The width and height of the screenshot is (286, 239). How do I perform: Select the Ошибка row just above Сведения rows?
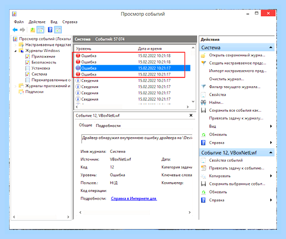coord(133,74)
